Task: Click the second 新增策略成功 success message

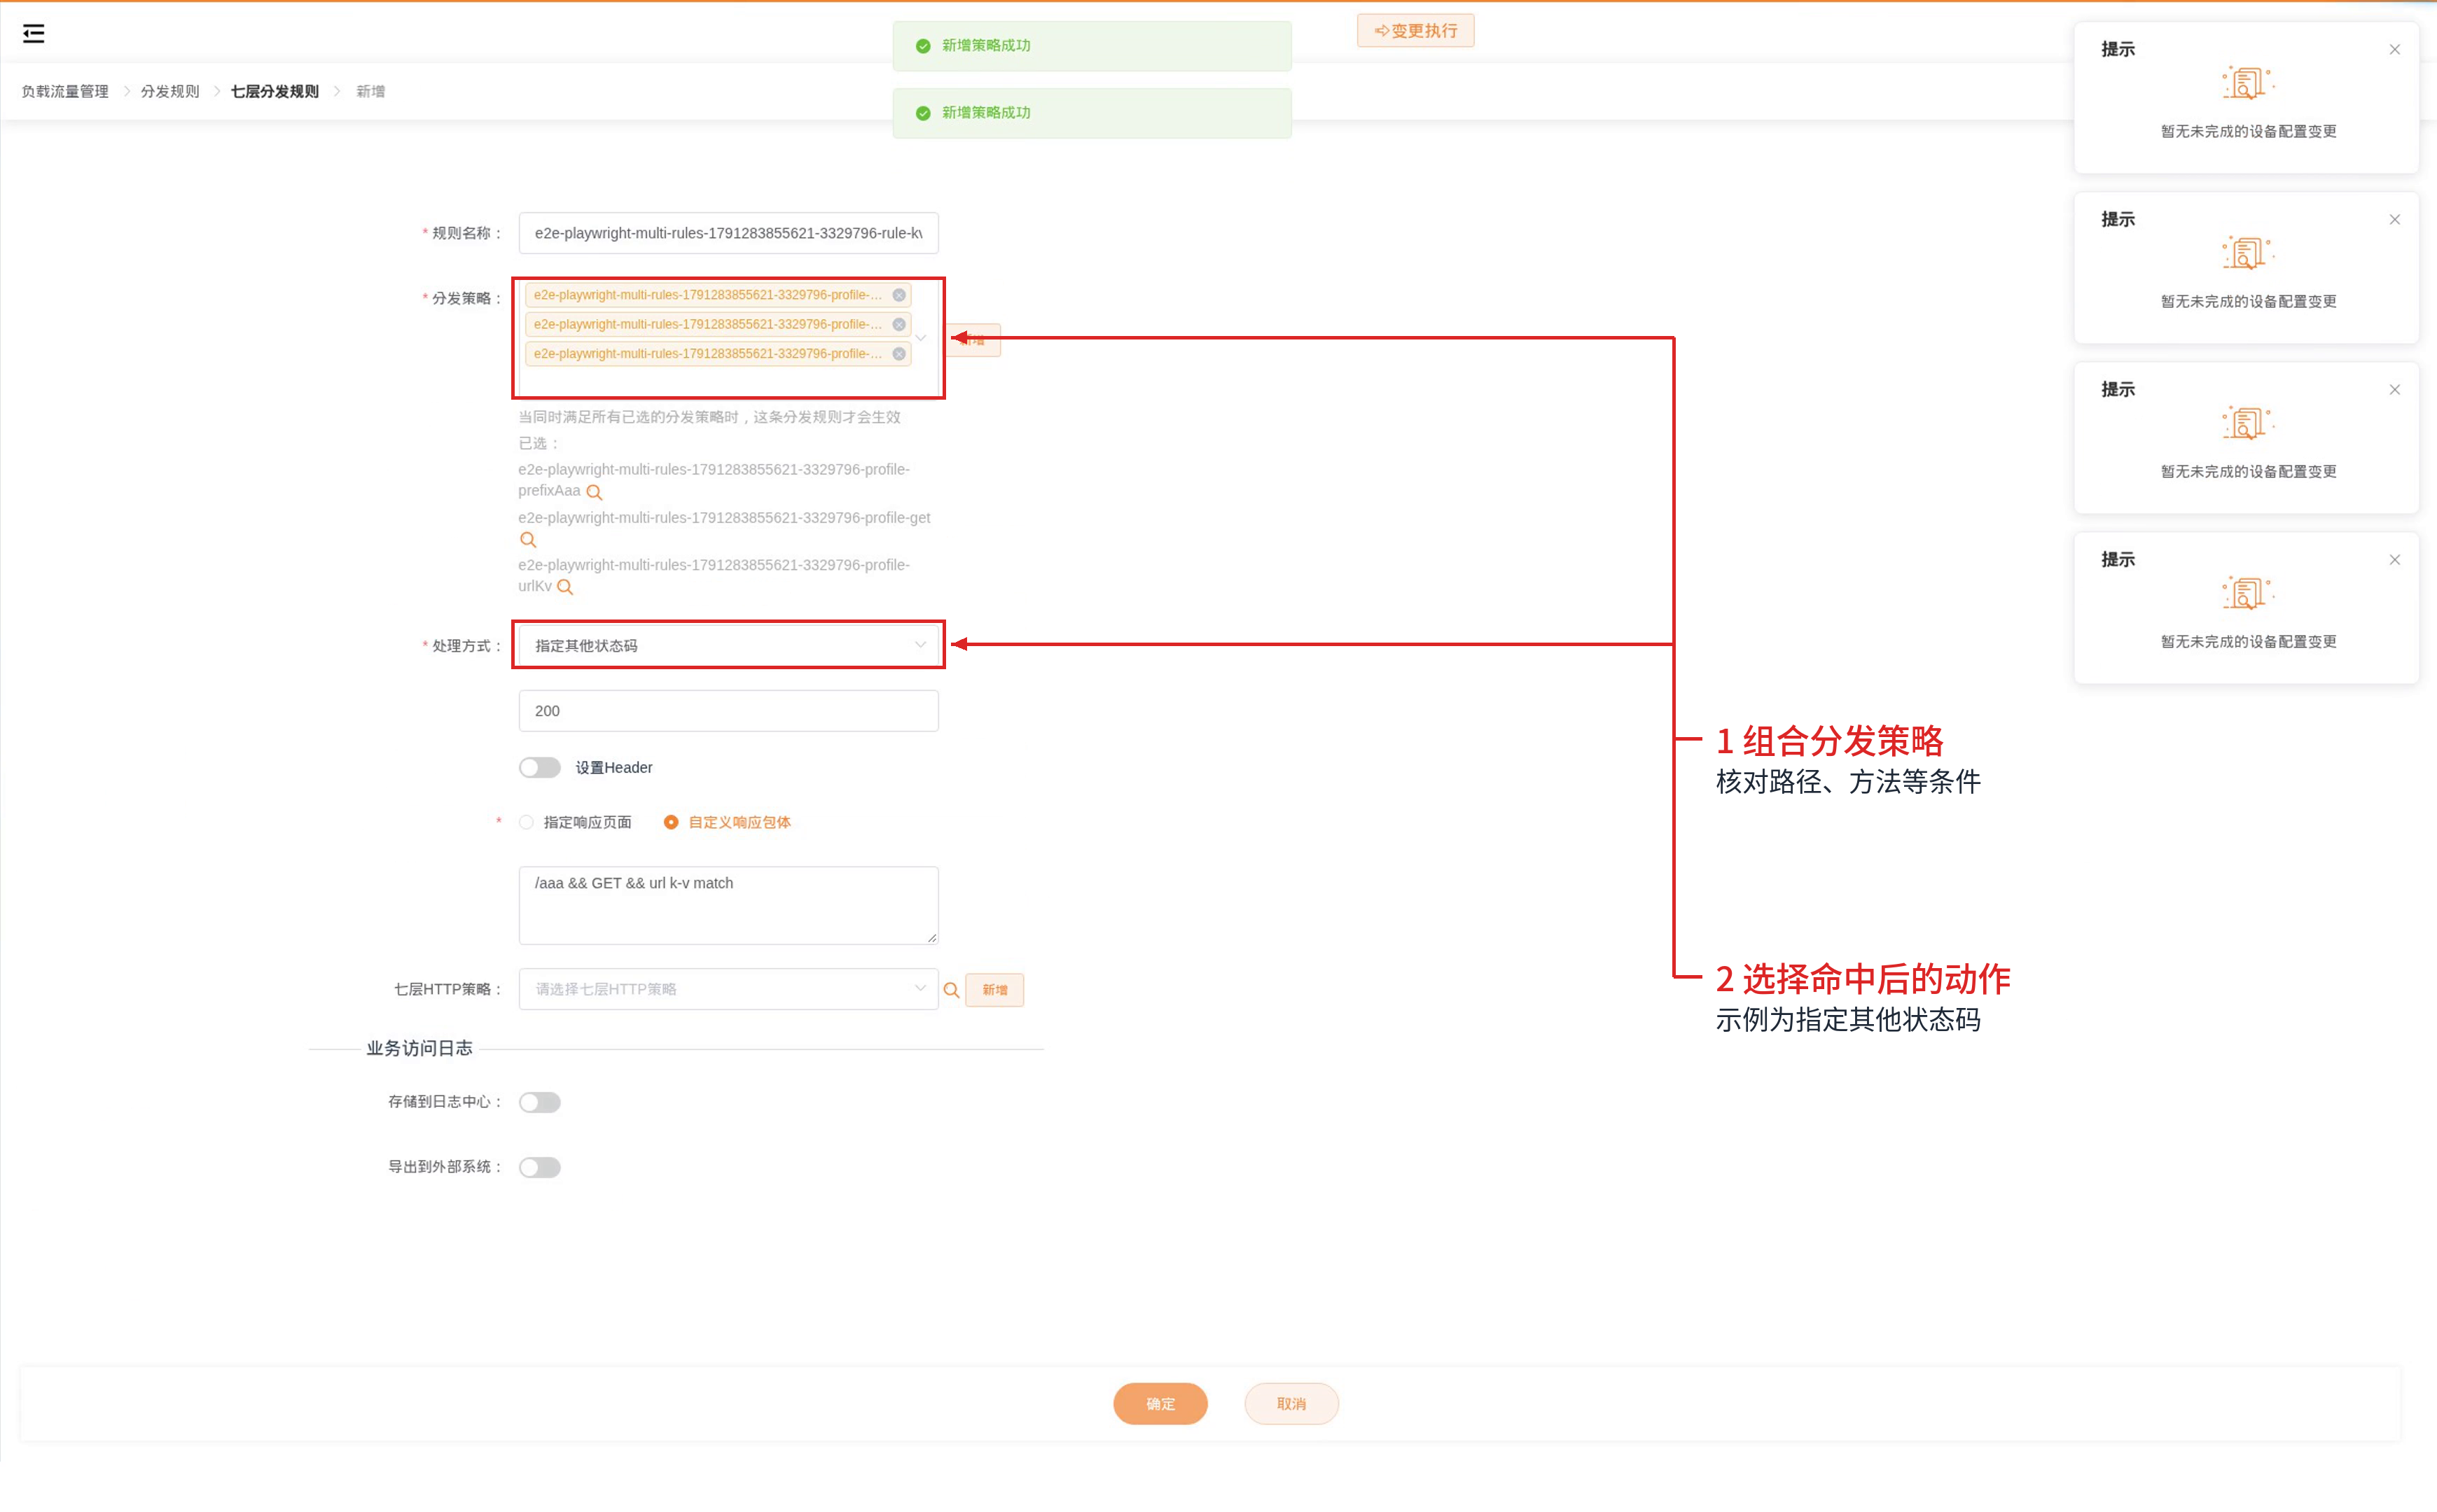Action: (x=1092, y=113)
